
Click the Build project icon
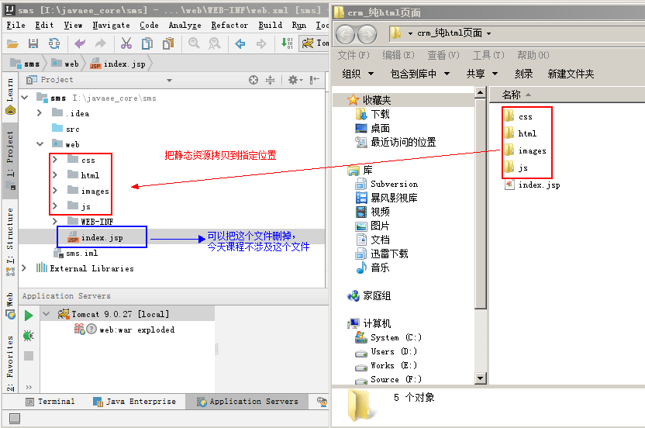point(287,43)
